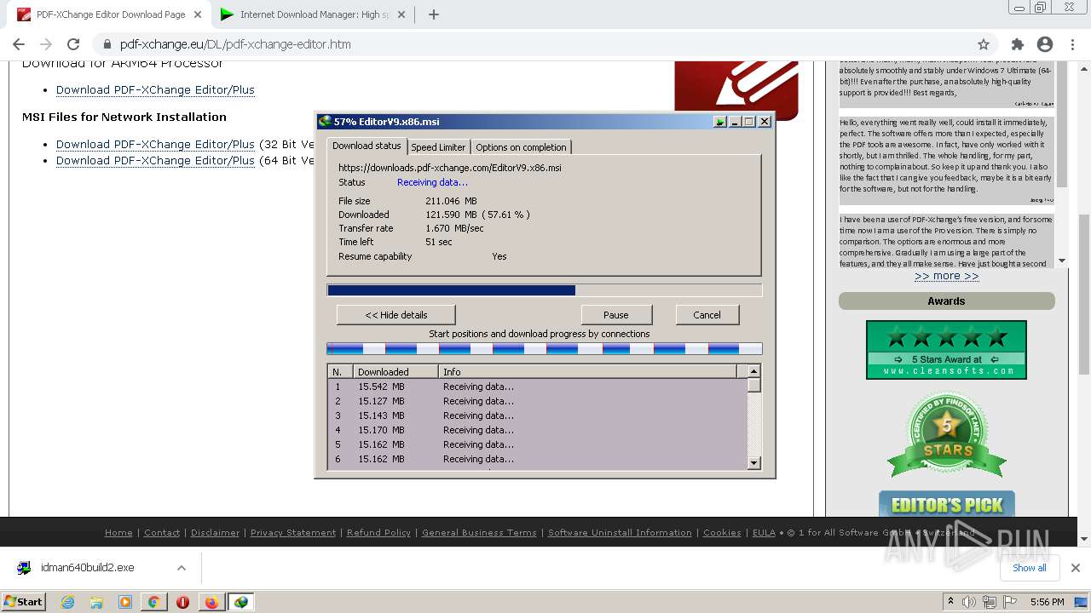The width and height of the screenshot is (1091, 613).
Task: Select the PDF-XChange Editor Download Page tab
Action: coord(108,14)
